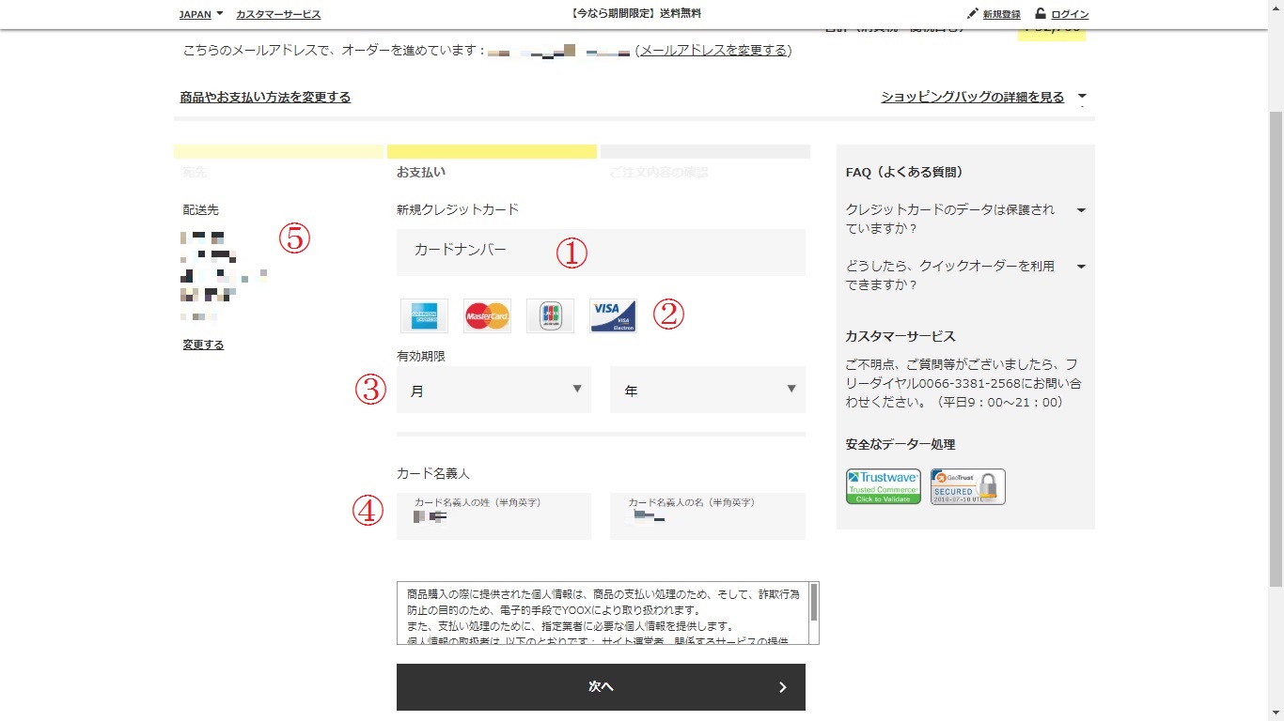The image size is (1284, 721).
Task: Click the GeoTrust Secured badge
Action: (x=967, y=486)
